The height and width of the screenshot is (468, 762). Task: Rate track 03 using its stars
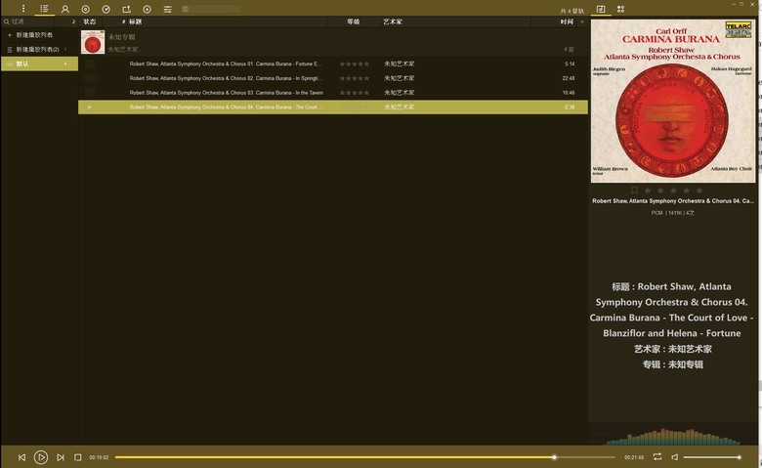355,93
